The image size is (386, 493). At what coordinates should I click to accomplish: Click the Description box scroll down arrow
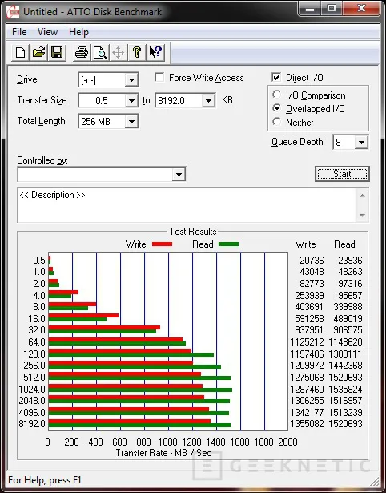[362, 216]
